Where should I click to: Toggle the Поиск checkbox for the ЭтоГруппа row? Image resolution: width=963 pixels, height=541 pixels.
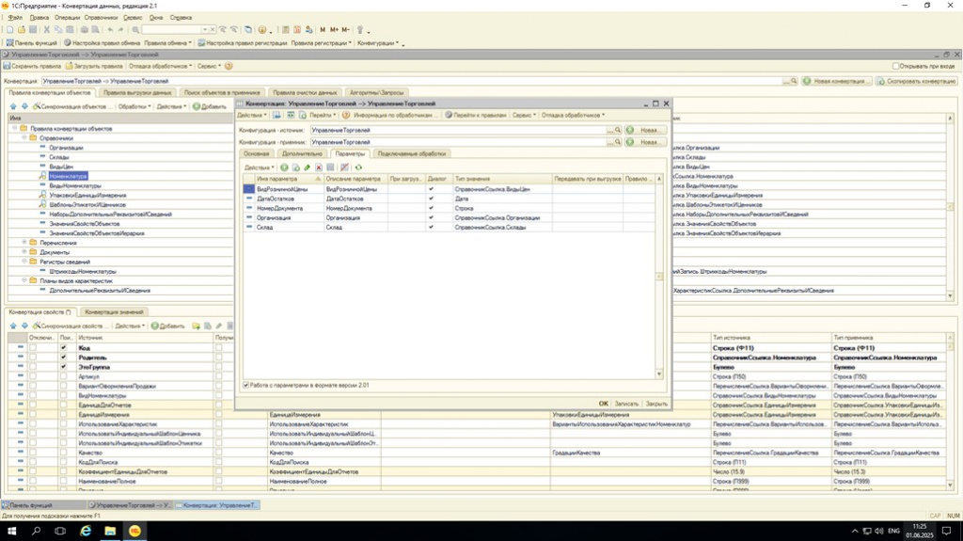tap(63, 367)
